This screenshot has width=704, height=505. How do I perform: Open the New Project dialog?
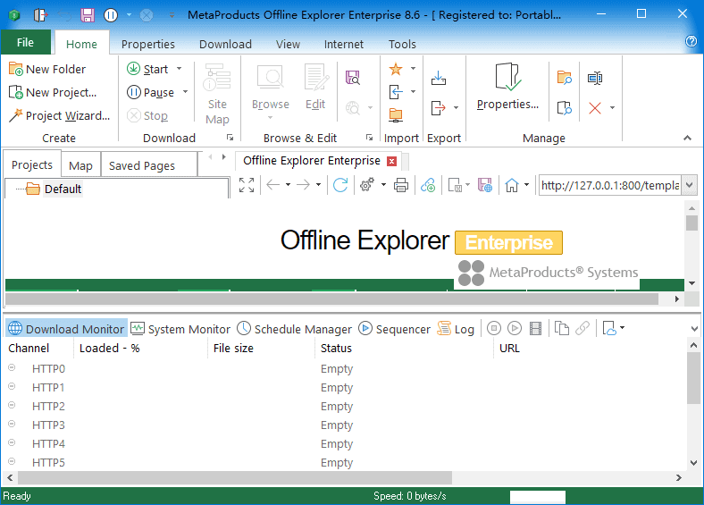pyautogui.click(x=53, y=93)
